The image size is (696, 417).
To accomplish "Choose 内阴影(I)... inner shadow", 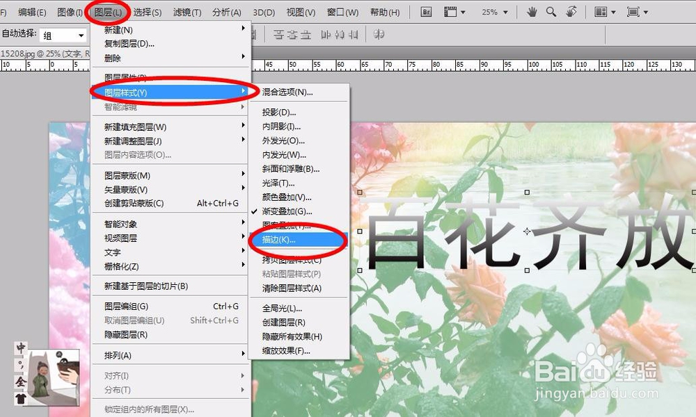I will (x=281, y=126).
